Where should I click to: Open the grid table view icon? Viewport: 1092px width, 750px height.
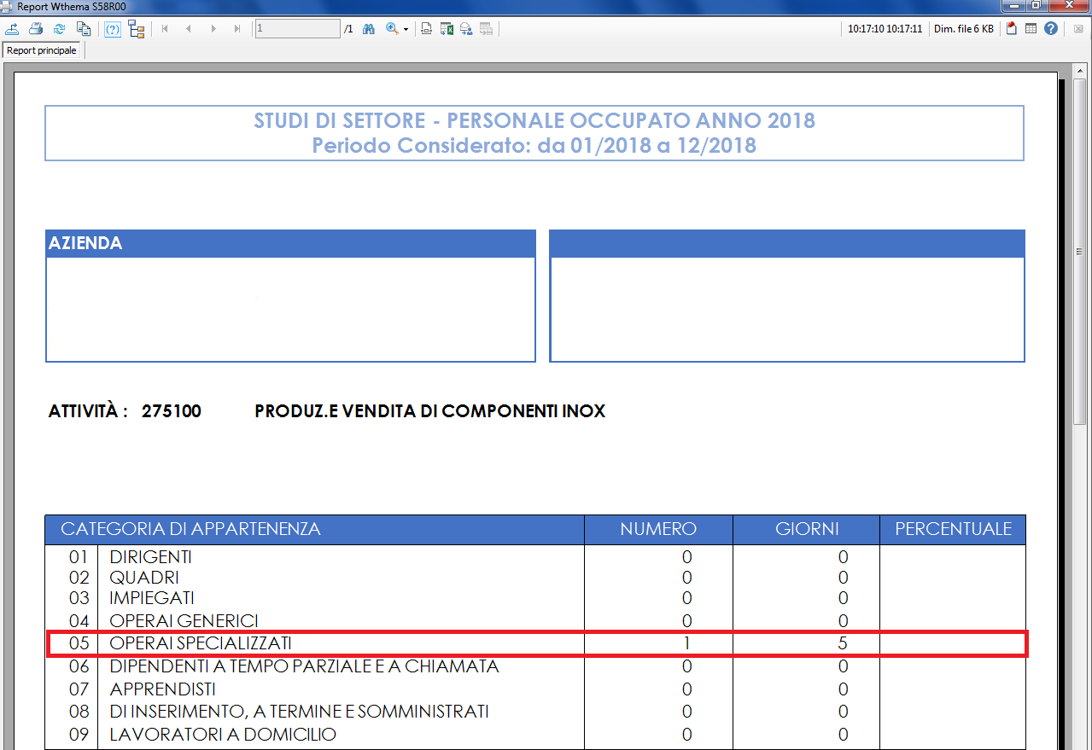click(1031, 29)
